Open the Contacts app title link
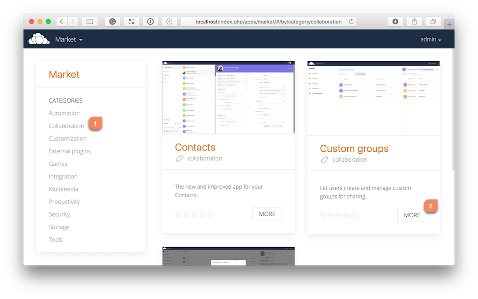The height and width of the screenshot is (299, 478). pos(195,147)
